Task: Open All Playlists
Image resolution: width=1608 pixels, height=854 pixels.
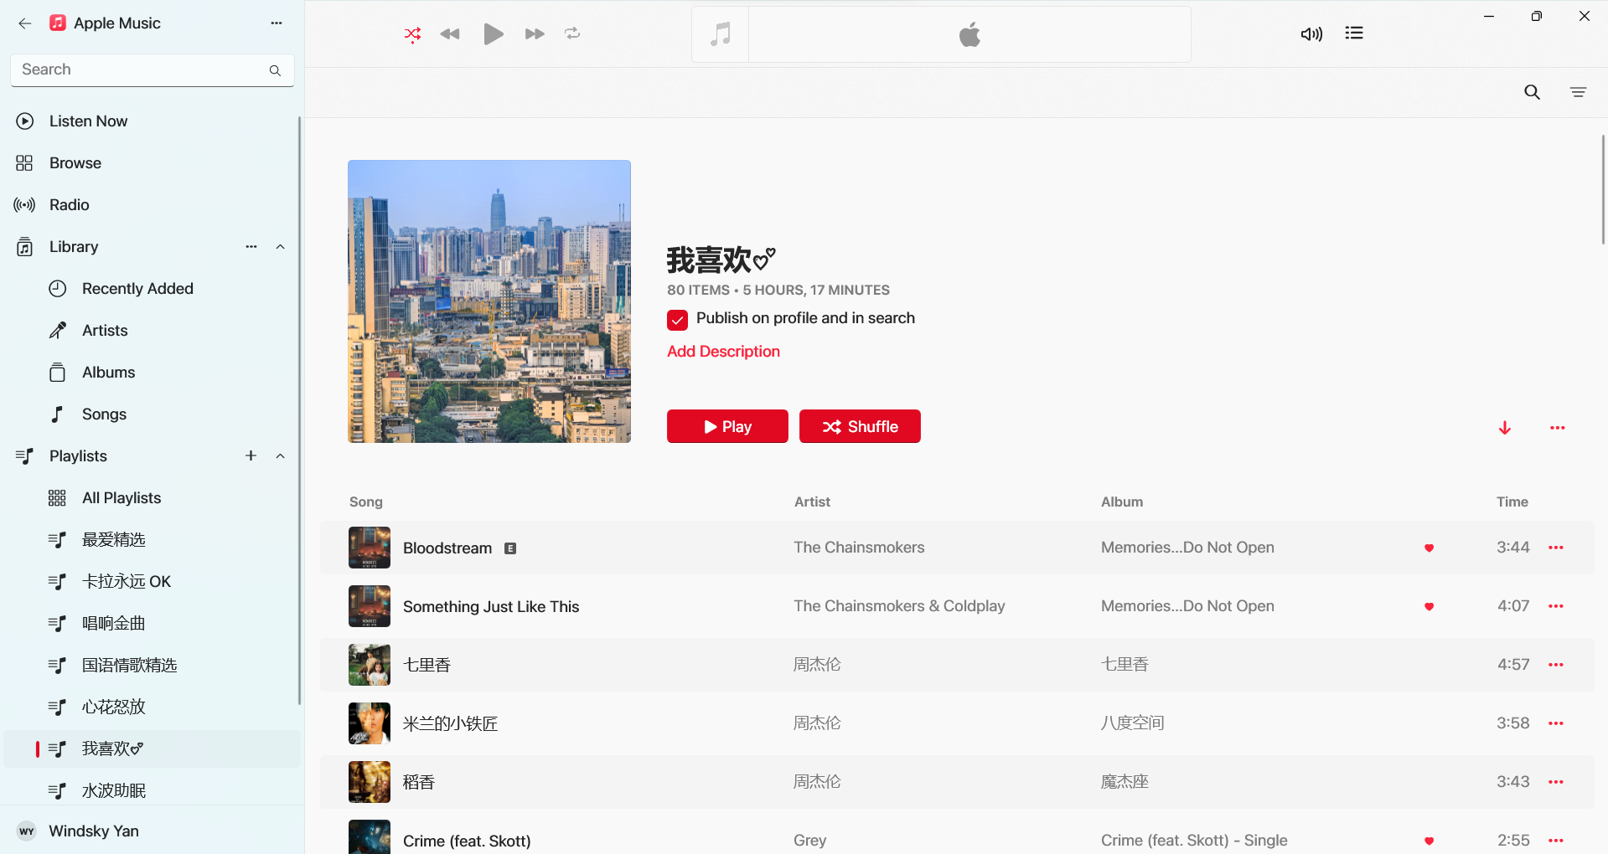Action: click(x=151, y=498)
